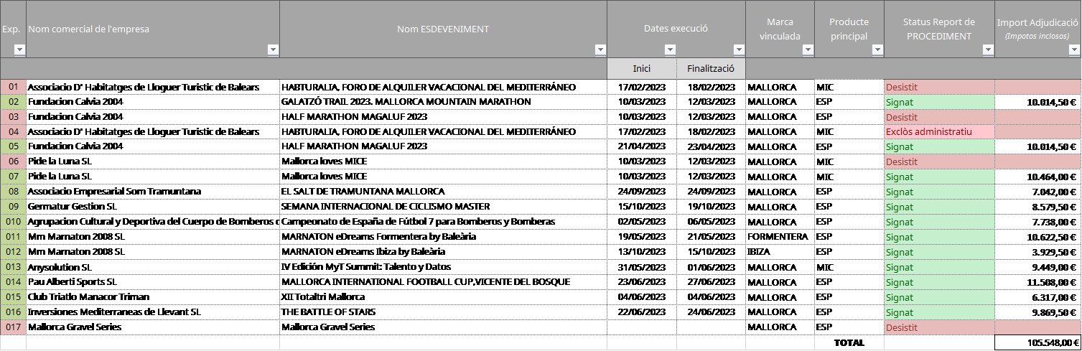The image size is (1082, 351).
Task: Open the Exp. column filter dropdown
Action: click(19, 50)
